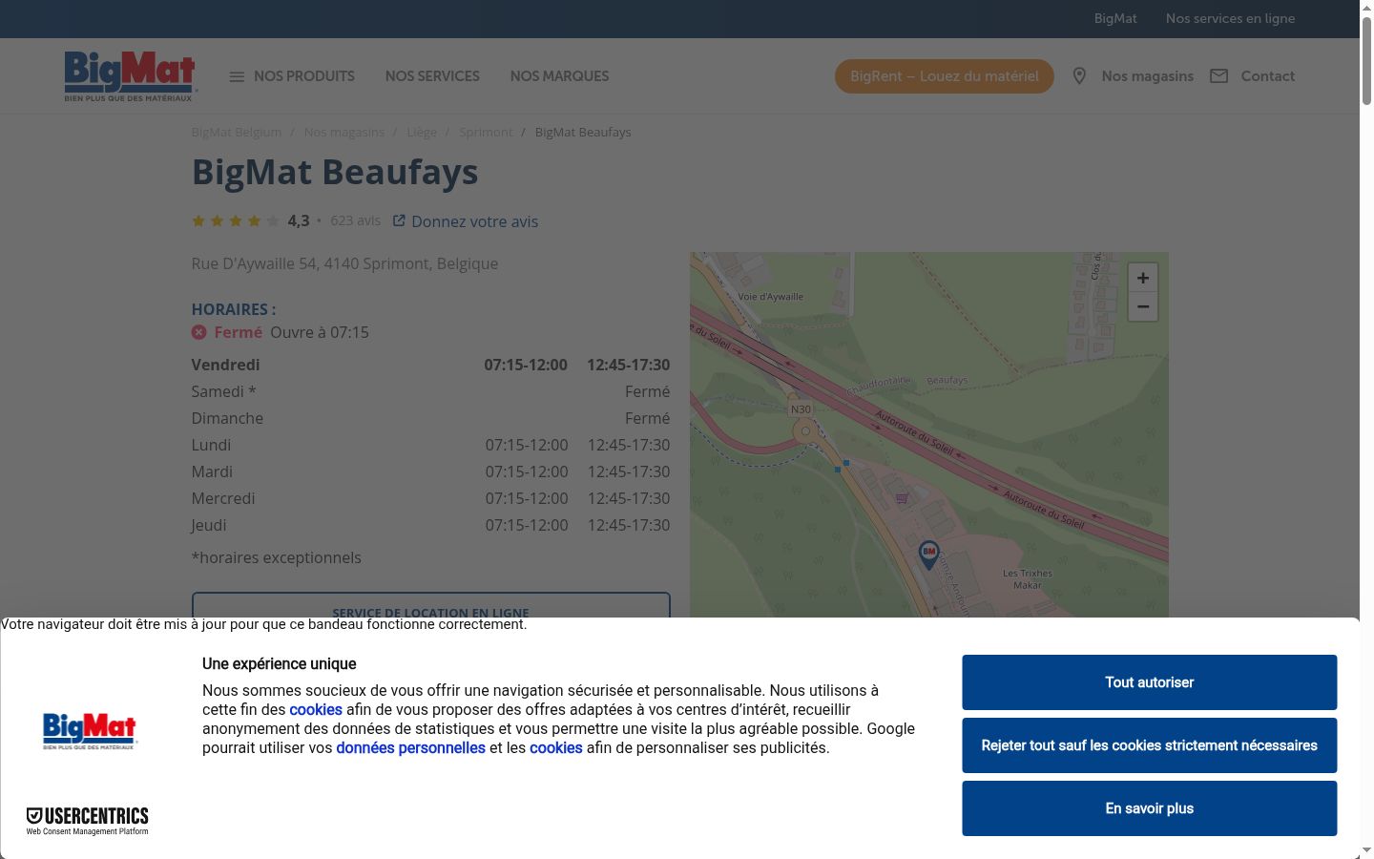The width and height of the screenshot is (1374, 859).
Task: Reject all except strictly necessary cookies
Action: click(x=1149, y=745)
